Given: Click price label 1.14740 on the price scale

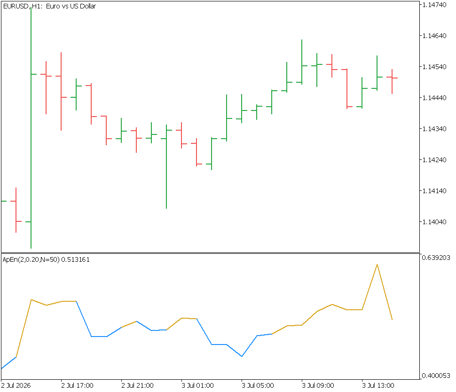Looking at the screenshot, I should (434, 5).
